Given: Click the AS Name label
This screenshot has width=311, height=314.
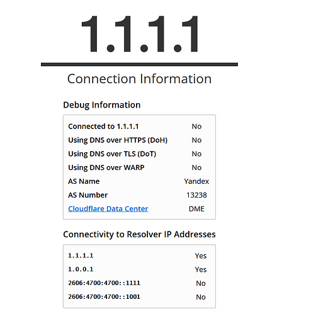Looking at the screenshot, I should point(84,181).
